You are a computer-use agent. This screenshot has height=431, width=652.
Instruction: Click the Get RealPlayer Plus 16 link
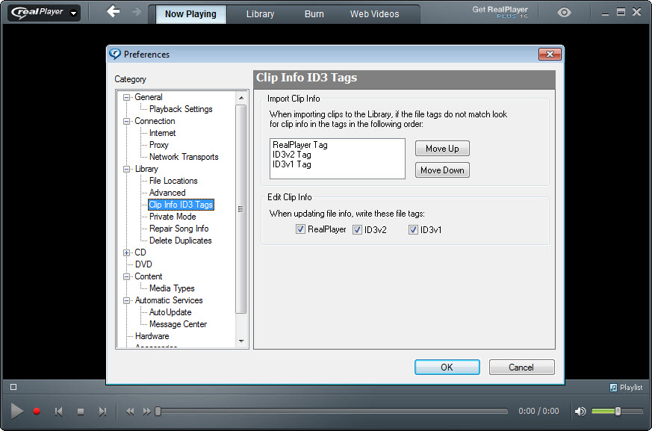tap(500, 12)
